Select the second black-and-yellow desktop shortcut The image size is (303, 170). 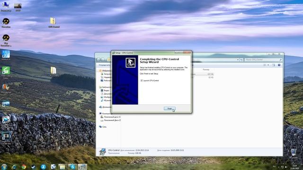6,40
